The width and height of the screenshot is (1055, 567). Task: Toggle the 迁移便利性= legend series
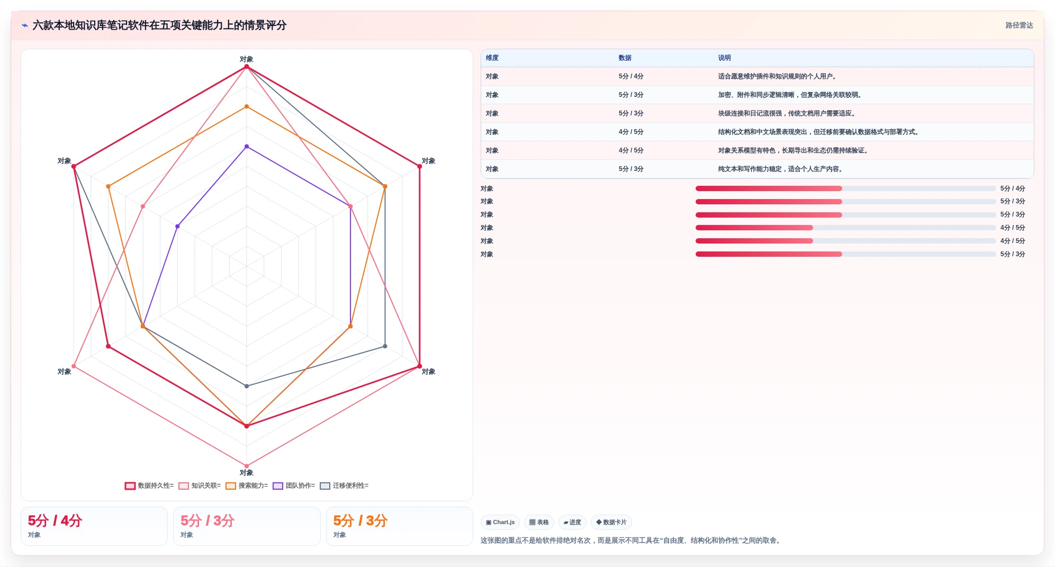click(x=344, y=485)
